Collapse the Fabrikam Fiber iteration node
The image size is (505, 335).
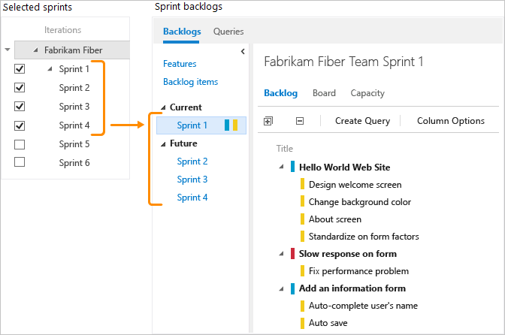(x=36, y=50)
